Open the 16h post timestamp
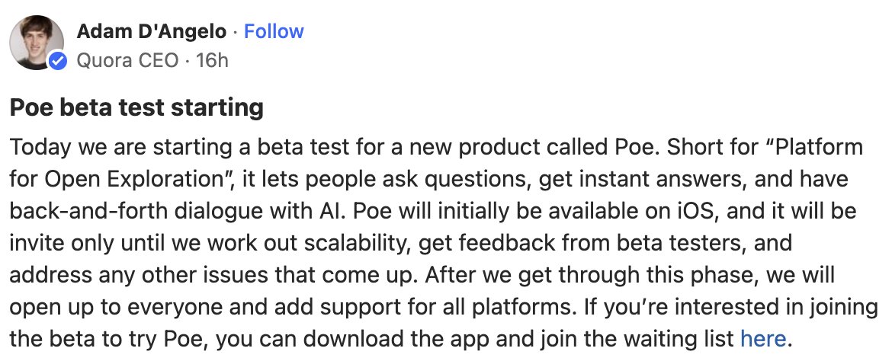 click(x=212, y=60)
